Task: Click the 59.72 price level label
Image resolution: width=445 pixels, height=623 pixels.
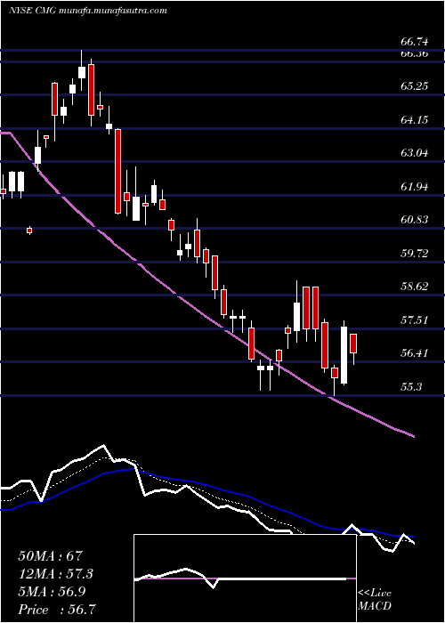Action: pyautogui.click(x=414, y=253)
